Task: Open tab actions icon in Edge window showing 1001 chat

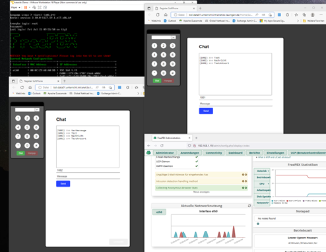Action: pyautogui.click(x=149, y=9)
